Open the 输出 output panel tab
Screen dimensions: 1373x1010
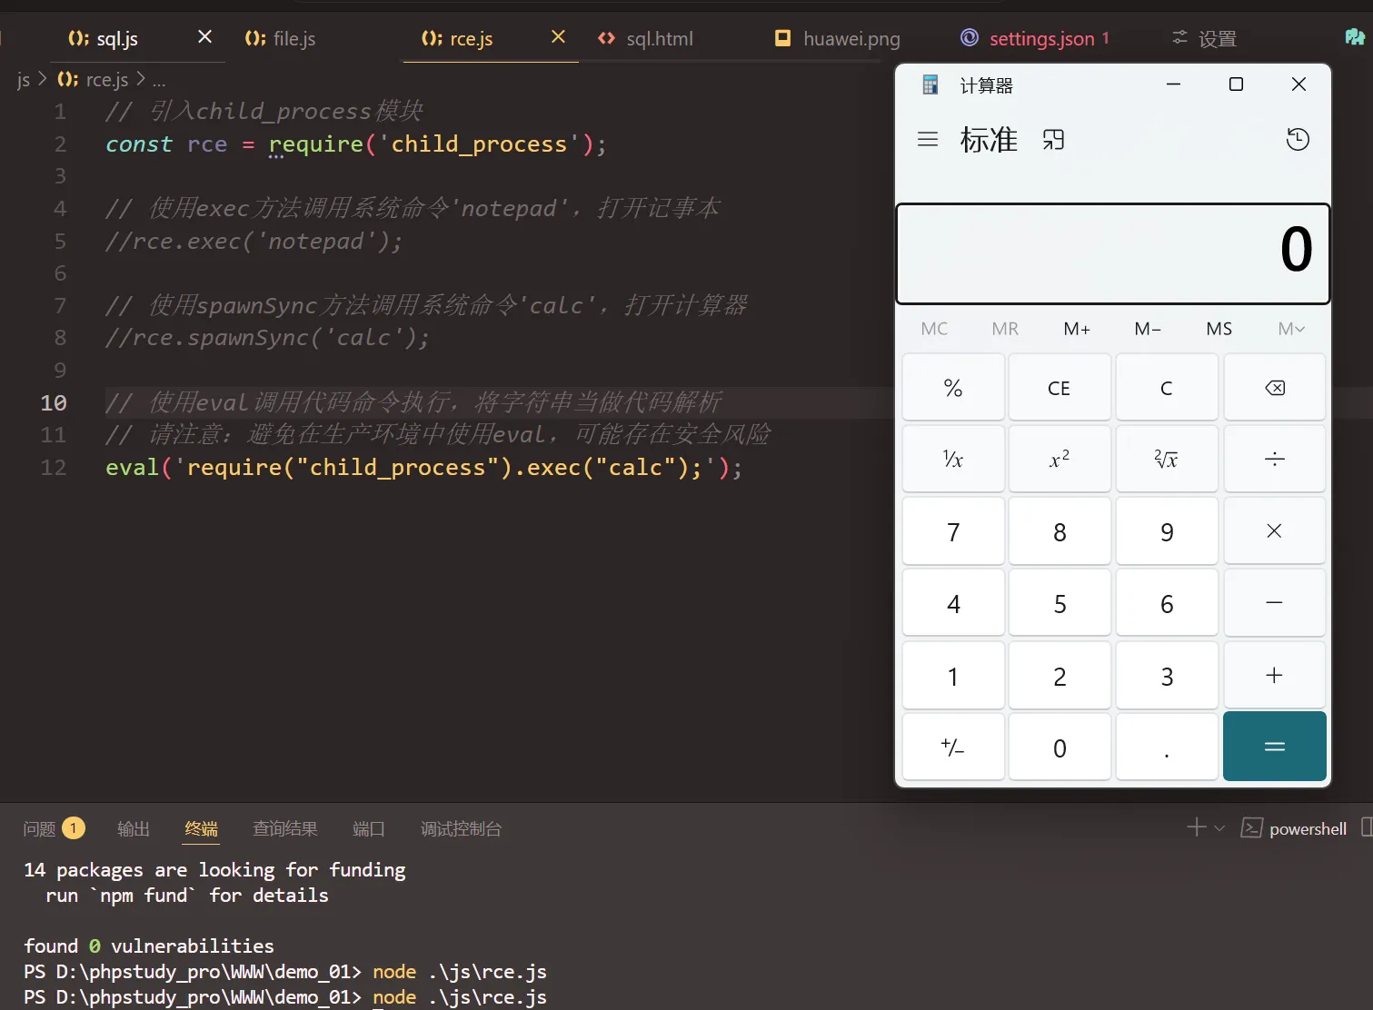133,828
